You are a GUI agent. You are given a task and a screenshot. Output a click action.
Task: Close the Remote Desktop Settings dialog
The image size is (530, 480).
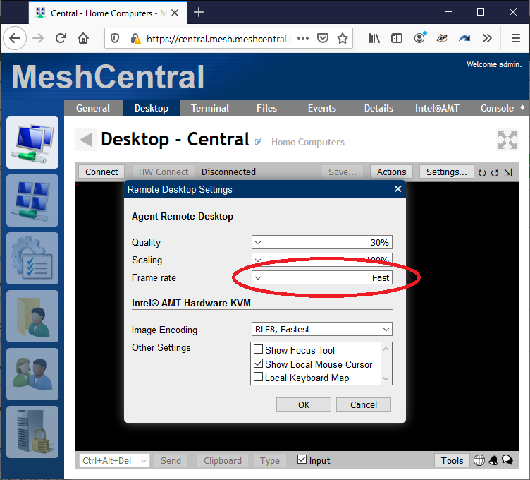click(x=397, y=189)
